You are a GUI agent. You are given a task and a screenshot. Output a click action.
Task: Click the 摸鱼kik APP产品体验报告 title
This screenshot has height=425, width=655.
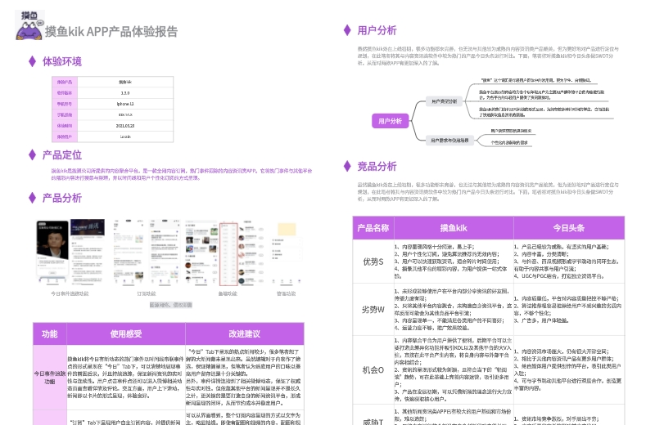tap(111, 32)
